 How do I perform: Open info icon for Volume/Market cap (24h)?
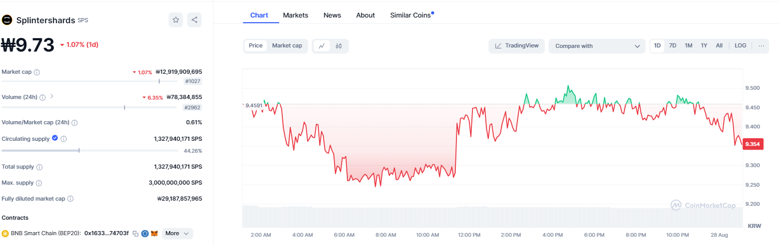74,123
